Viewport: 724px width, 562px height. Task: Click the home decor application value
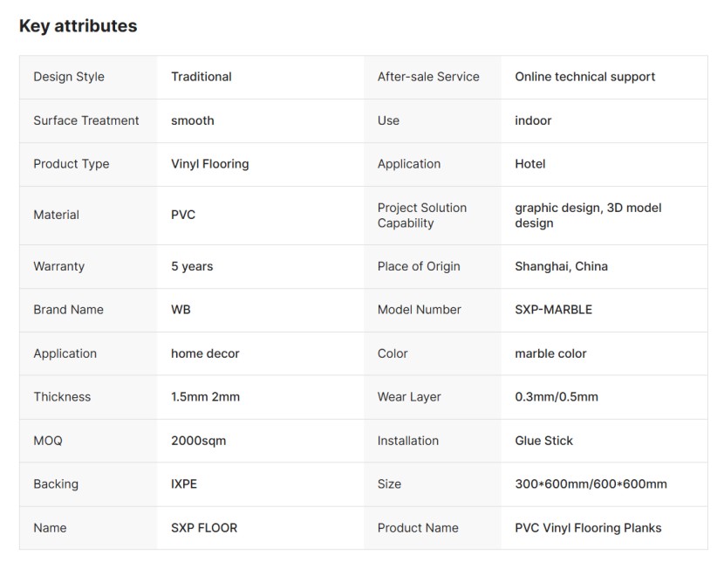click(x=205, y=353)
